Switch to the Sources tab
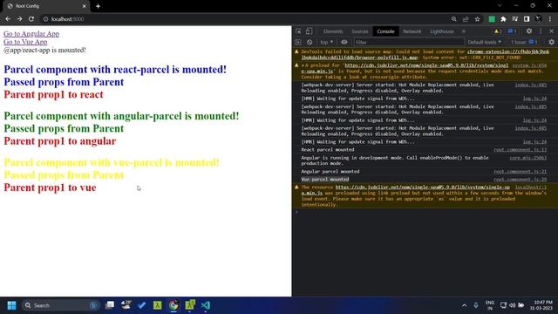Viewport: 558px width, 314px height. (359, 31)
